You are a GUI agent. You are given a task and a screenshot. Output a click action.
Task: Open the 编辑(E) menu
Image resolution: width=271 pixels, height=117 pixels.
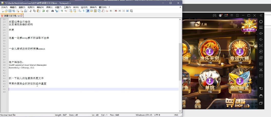(13, 7)
